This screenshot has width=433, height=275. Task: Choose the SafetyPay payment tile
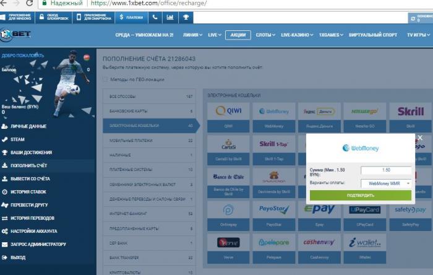pyautogui.click(x=410, y=217)
